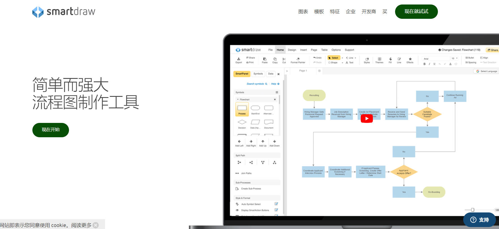The height and width of the screenshot is (229, 499).
Task: Collapse the Flowchart symbol group
Action: coord(238,99)
